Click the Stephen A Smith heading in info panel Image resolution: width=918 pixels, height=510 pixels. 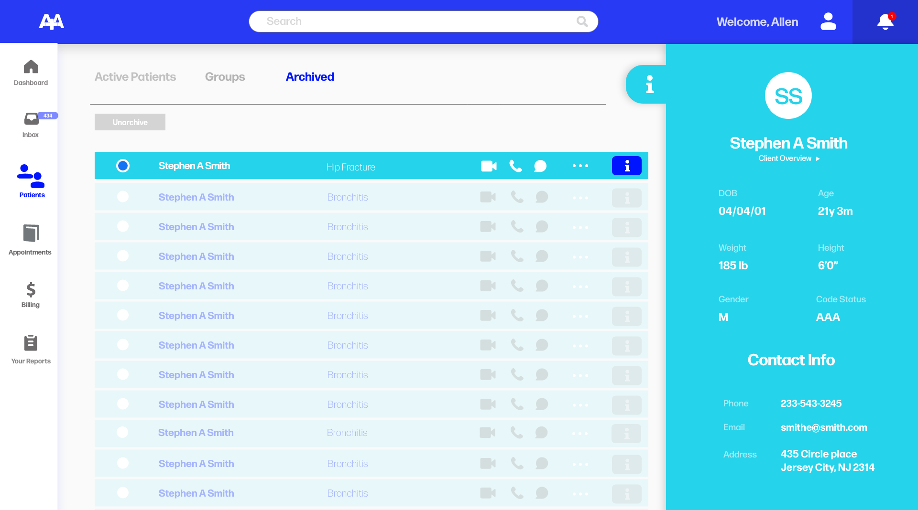click(x=788, y=143)
